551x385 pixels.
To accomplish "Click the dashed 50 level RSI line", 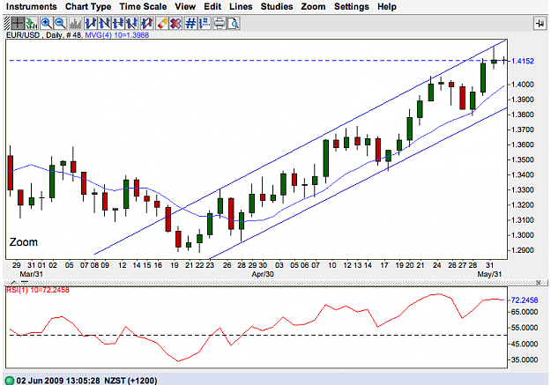I will click(x=257, y=335).
